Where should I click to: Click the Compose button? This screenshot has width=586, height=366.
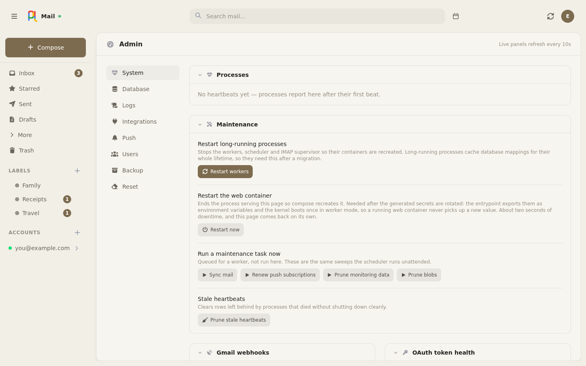(46, 48)
